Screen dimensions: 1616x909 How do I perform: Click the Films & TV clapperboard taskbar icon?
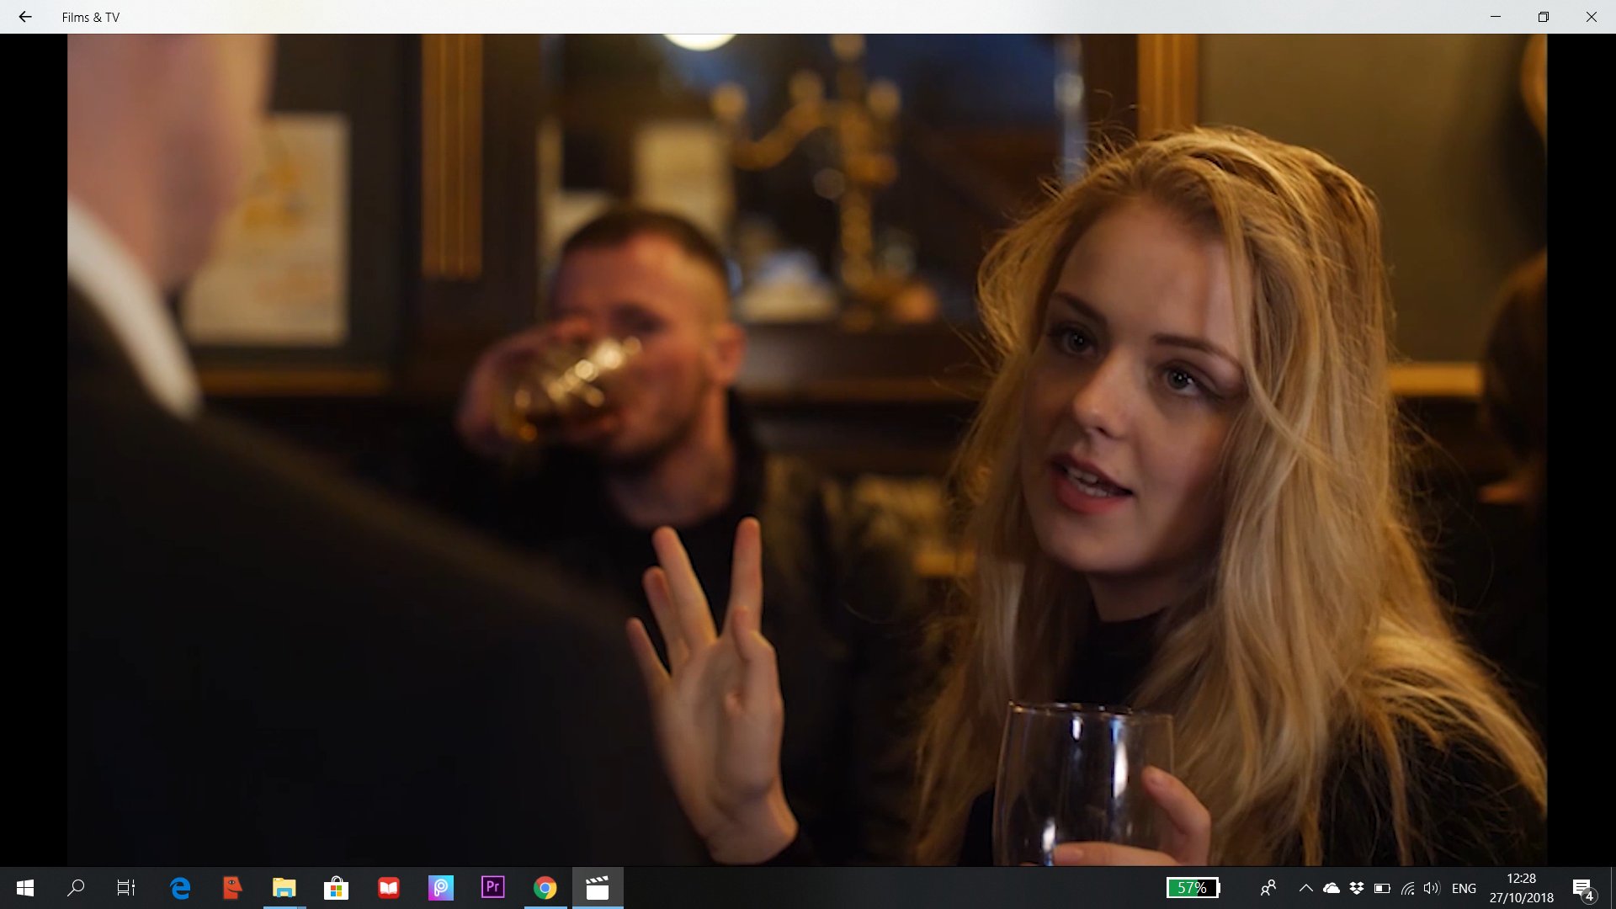[x=598, y=888]
